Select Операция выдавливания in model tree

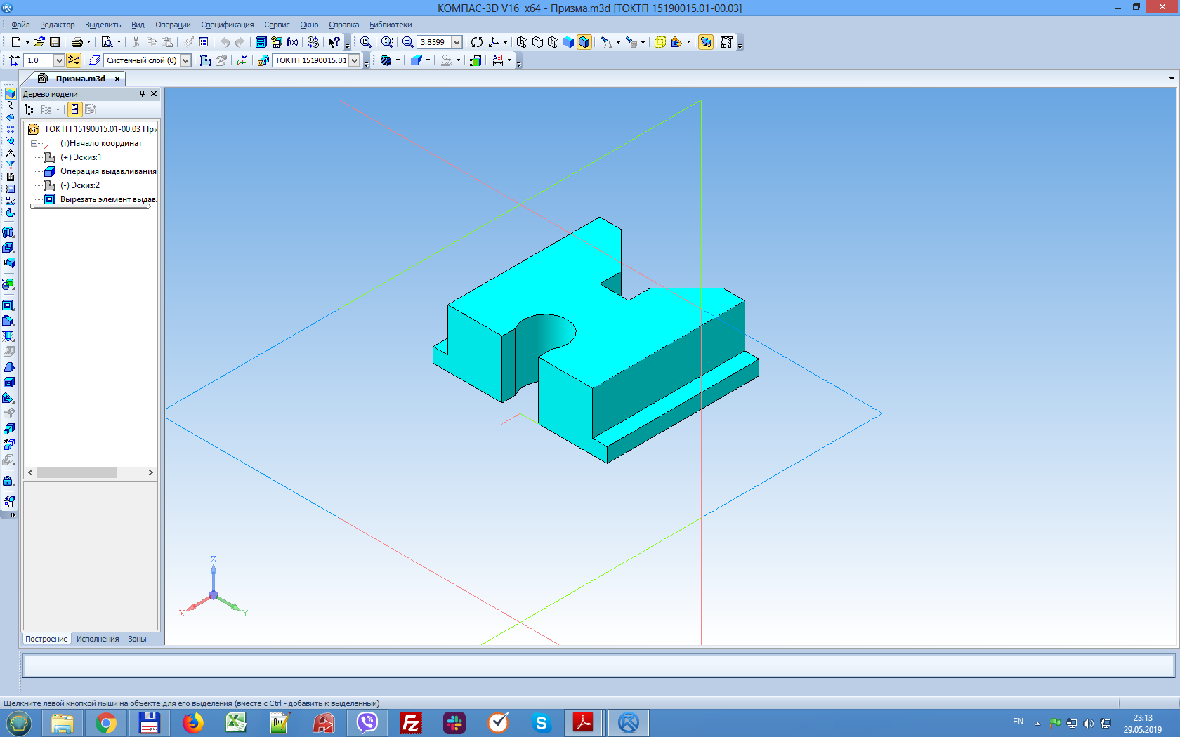(107, 171)
